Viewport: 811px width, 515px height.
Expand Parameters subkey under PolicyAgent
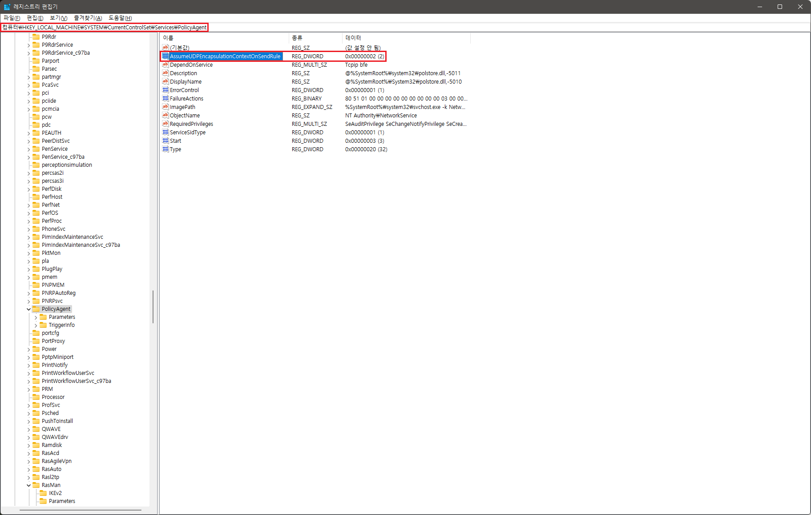[x=36, y=317]
